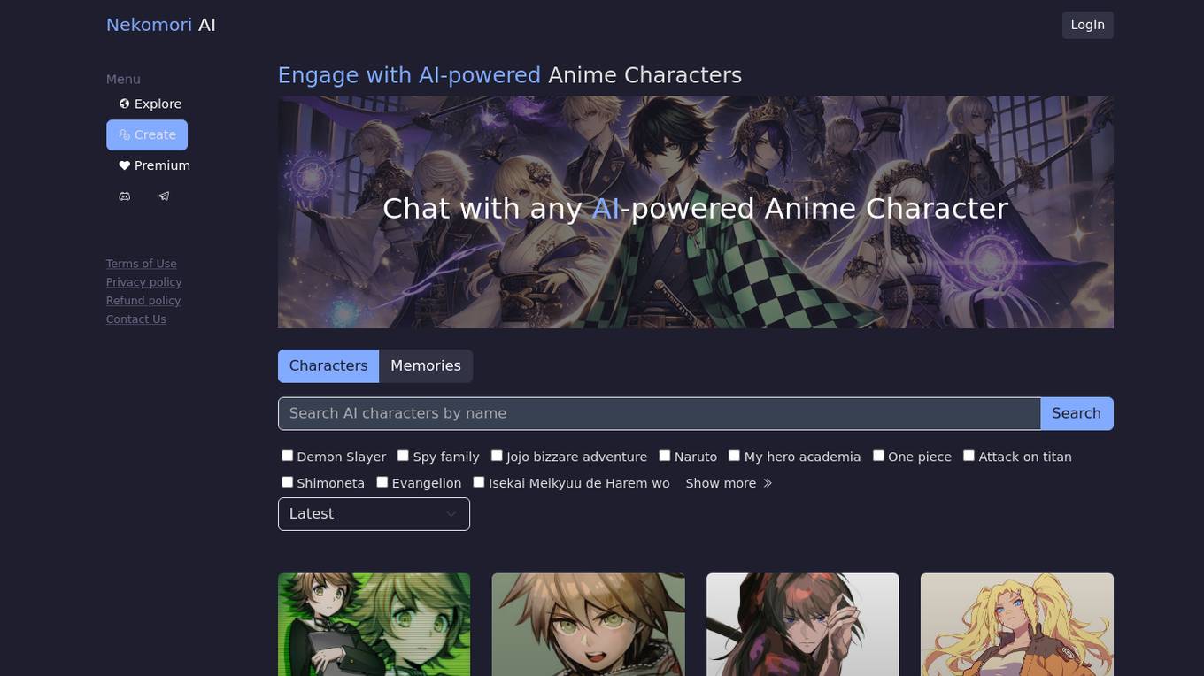Open the Discord icon link in sidebar
1204x676 pixels.
pyautogui.click(x=125, y=196)
